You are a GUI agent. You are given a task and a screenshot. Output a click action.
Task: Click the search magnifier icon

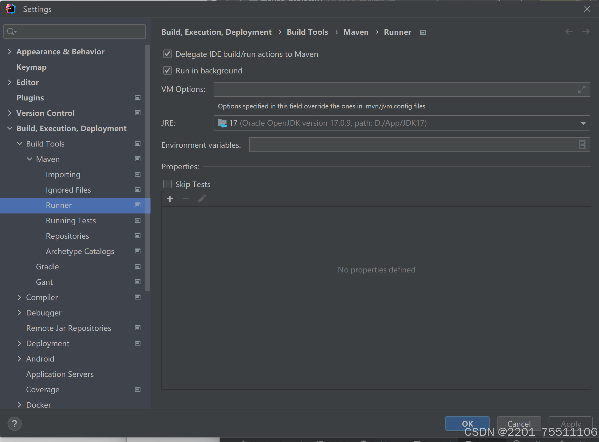[11, 32]
